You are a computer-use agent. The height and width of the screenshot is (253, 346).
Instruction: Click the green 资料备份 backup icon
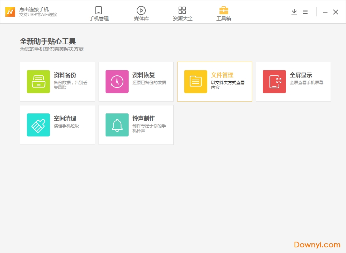pyautogui.click(x=38, y=82)
